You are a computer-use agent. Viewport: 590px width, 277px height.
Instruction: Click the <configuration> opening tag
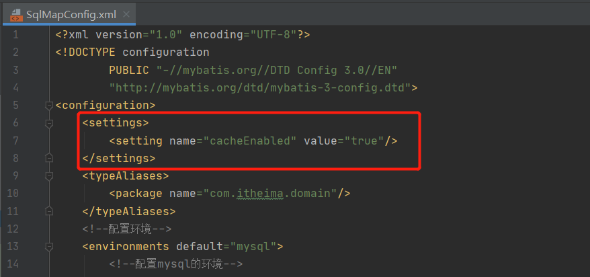click(106, 106)
